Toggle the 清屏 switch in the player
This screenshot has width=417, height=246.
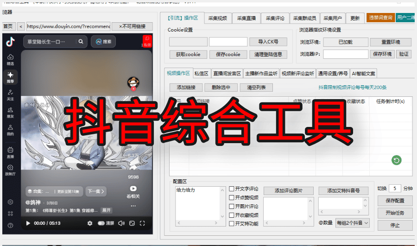[101, 223]
